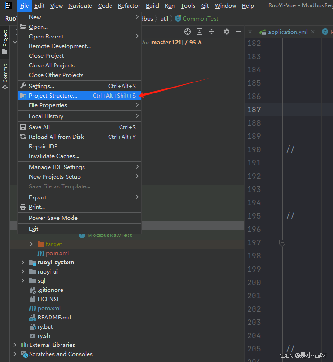The height and width of the screenshot is (362, 333).
Task: Click line number 195 in gutter
Action: coord(254,216)
